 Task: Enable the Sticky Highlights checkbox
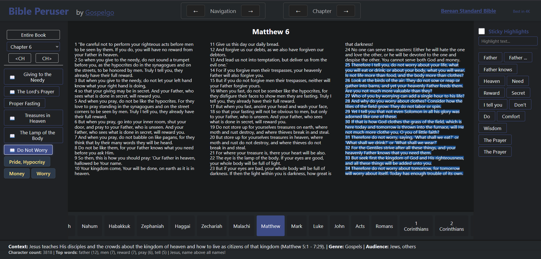click(482, 31)
